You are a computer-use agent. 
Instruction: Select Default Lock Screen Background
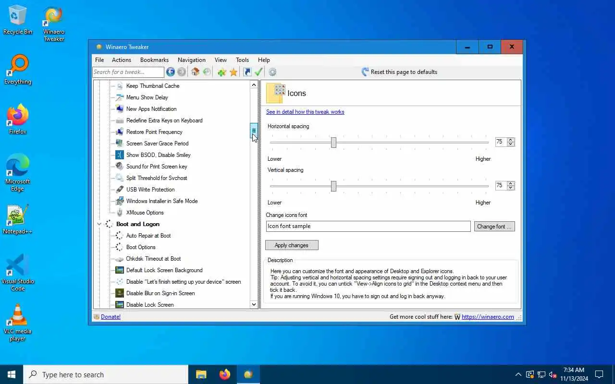click(164, 270)
